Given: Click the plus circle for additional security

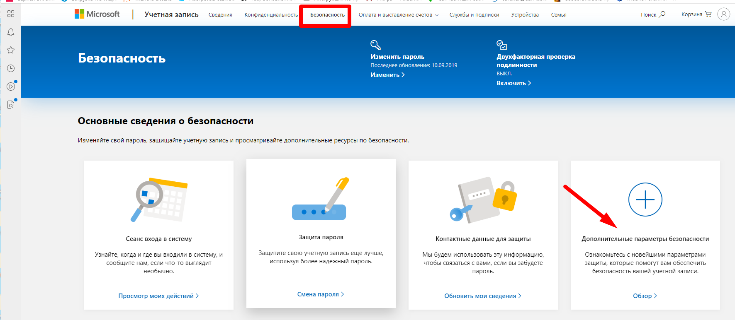Looking at the screenshot, I should click(x=645, y=200).
